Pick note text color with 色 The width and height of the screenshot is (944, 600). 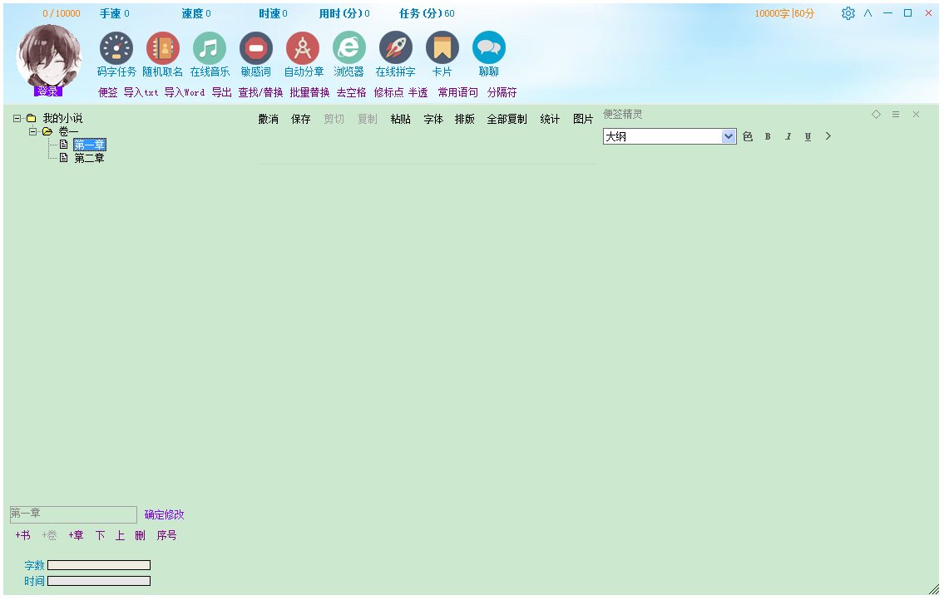(748, 136)
